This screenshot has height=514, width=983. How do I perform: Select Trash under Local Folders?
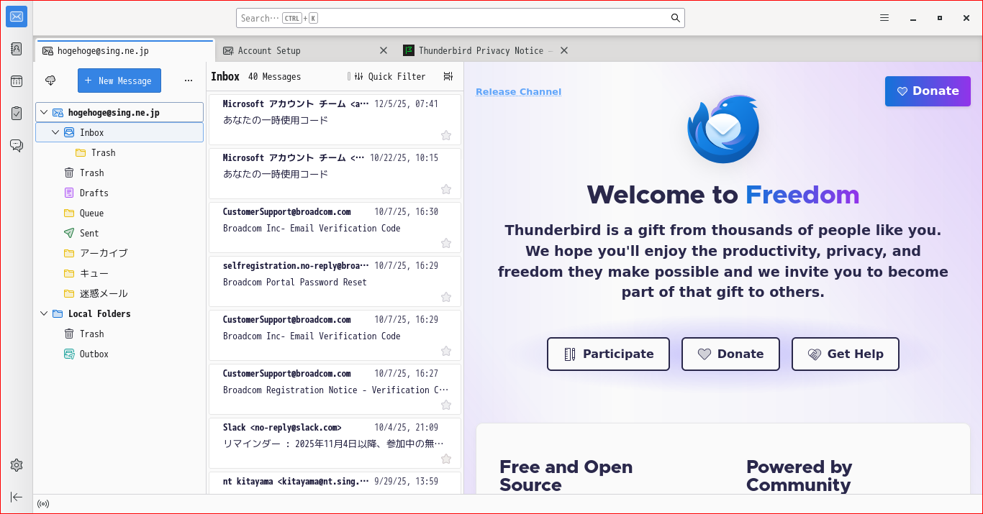coord(119,334)
